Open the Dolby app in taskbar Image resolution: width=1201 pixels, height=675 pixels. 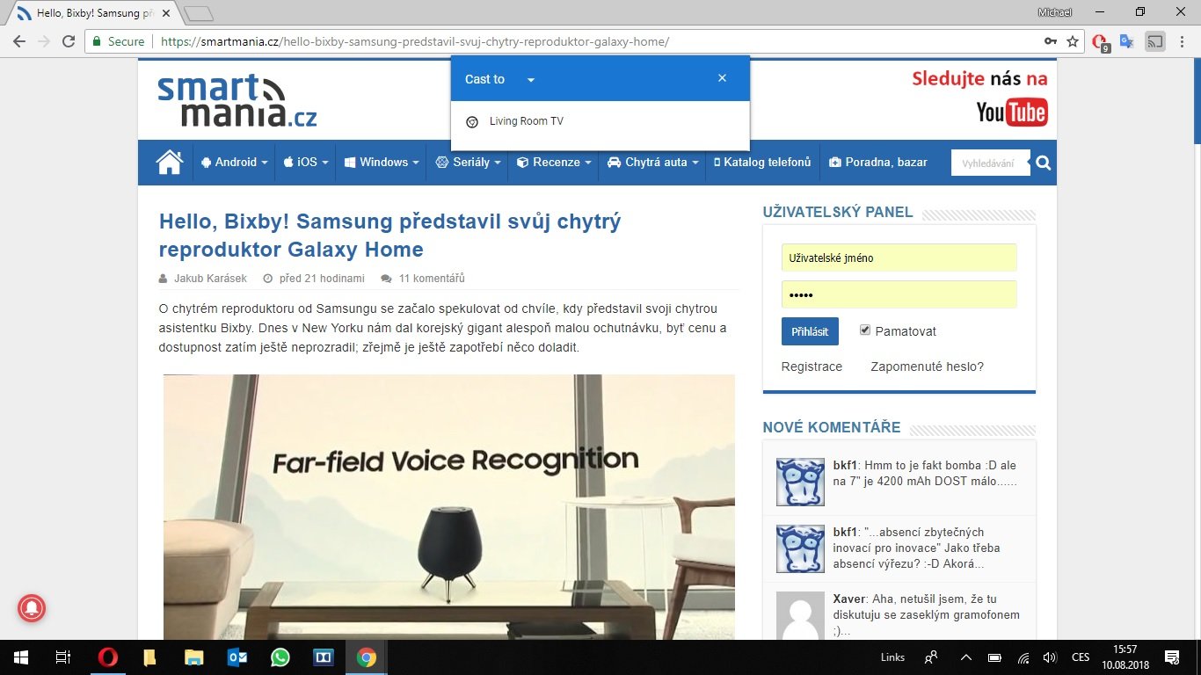point(324,657)
